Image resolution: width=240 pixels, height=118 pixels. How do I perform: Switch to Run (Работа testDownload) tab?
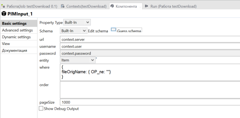(174, 6)
